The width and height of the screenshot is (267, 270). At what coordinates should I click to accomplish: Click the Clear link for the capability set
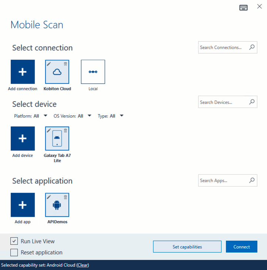tap(83, 265)
